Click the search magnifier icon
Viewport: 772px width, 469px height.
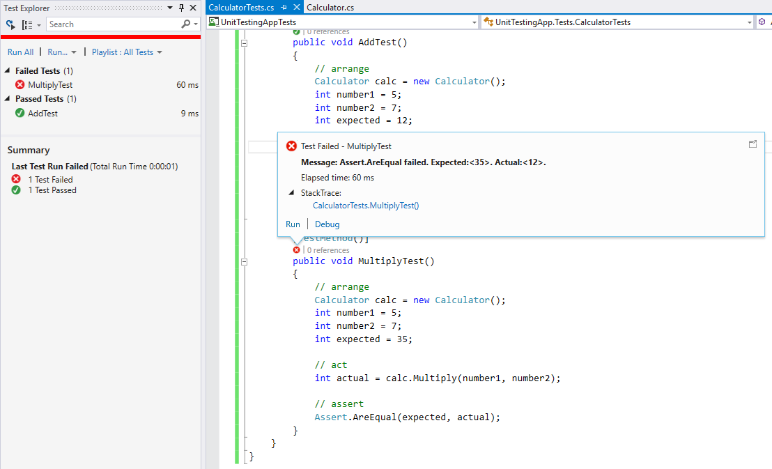click(186, 24)
